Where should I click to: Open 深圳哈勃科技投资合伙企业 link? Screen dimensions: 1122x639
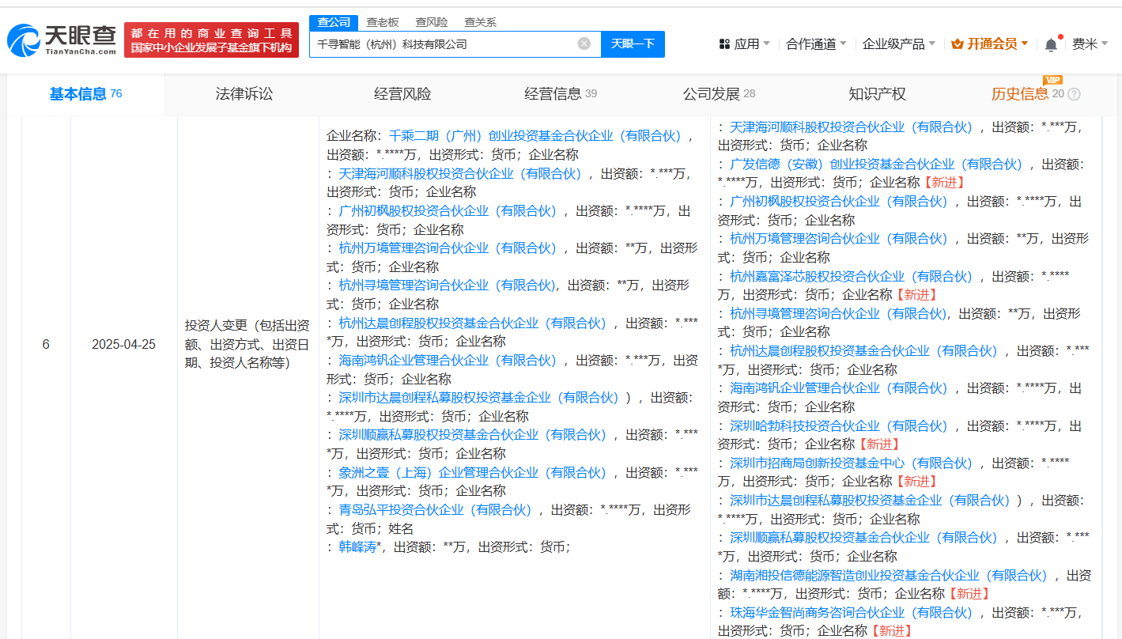tap(838, 426)
